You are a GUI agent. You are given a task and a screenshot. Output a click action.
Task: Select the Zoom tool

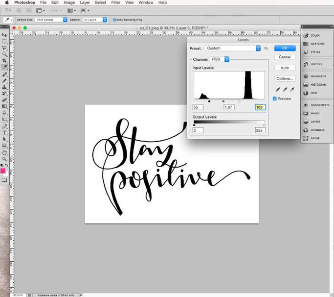tap(4, 159)
